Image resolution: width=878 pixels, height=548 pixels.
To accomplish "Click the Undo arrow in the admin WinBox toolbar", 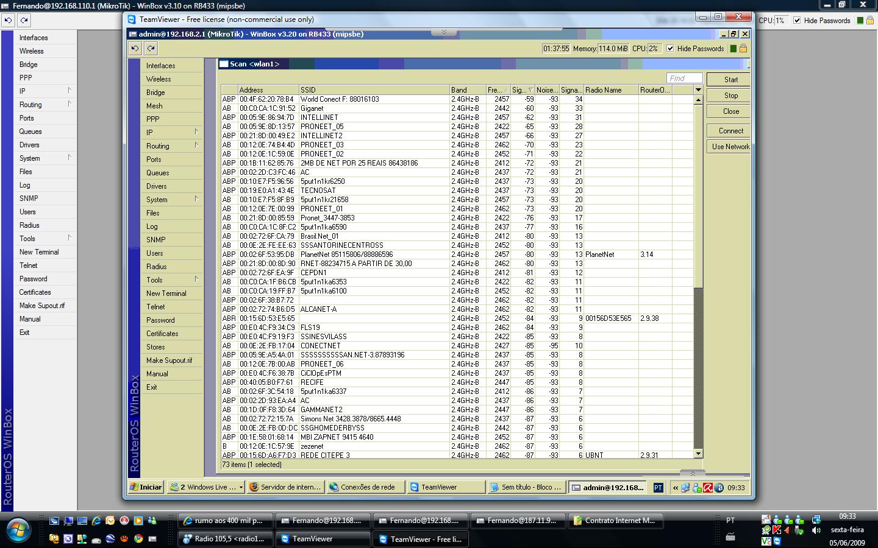I will point(135,48).
